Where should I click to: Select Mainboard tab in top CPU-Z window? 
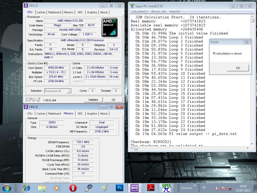[x=54, y=12]
